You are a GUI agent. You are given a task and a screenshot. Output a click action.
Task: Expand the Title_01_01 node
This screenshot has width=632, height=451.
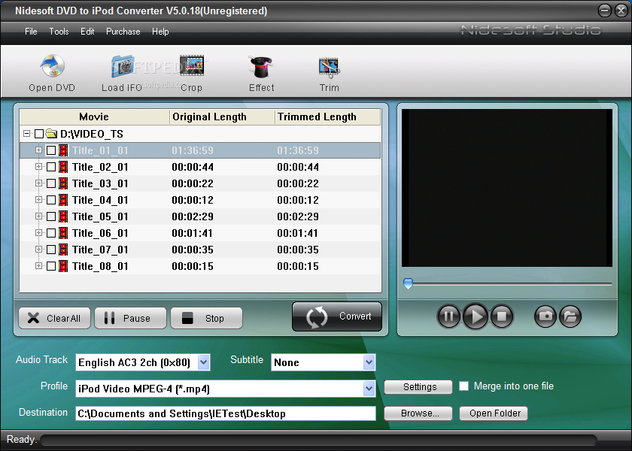coord(38,150)
